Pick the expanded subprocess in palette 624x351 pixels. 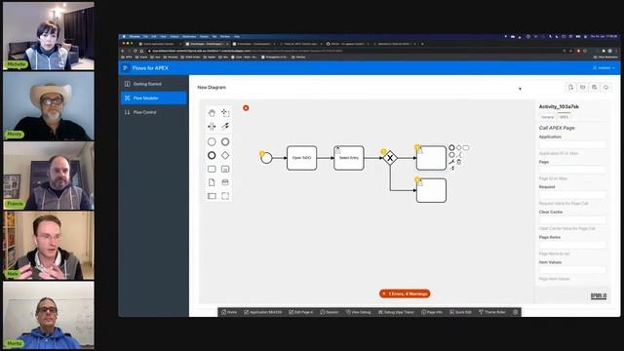tap(225, 169)
